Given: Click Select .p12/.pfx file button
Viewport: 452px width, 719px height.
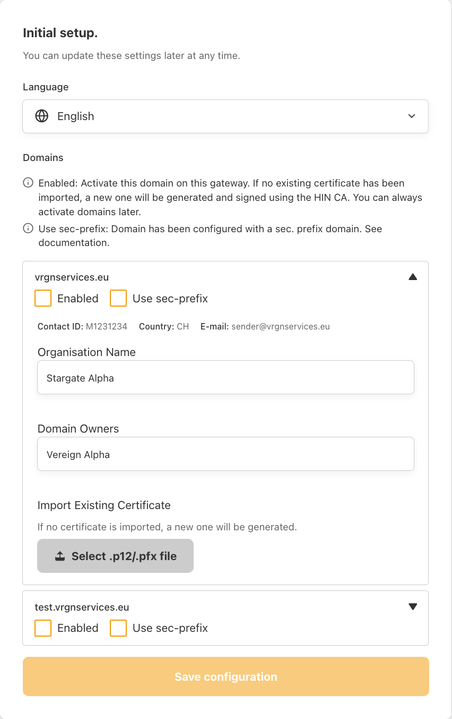Looking at the screenshot, I should tap(115, 556).
